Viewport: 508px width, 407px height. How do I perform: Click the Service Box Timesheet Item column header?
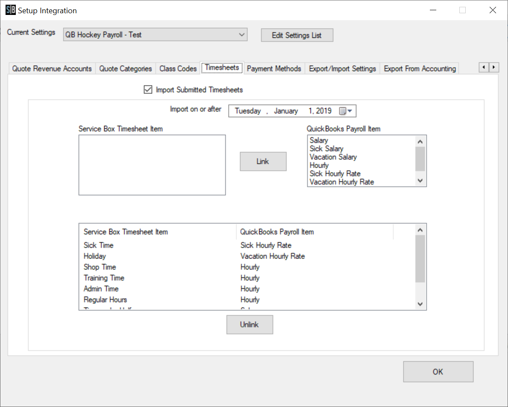tap(158, 232)
